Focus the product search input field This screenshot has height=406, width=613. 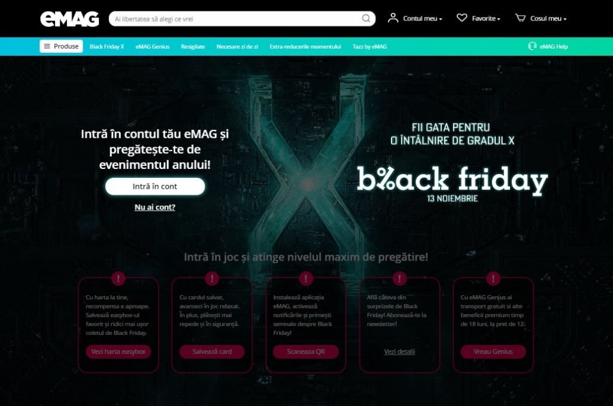click(236, 19)
